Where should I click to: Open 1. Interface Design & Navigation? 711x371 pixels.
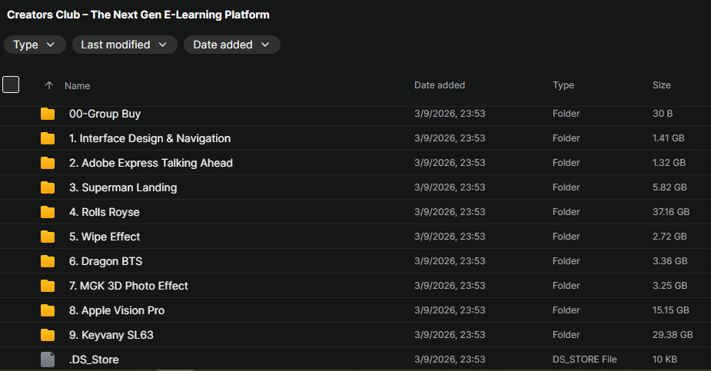pos(150,138)
